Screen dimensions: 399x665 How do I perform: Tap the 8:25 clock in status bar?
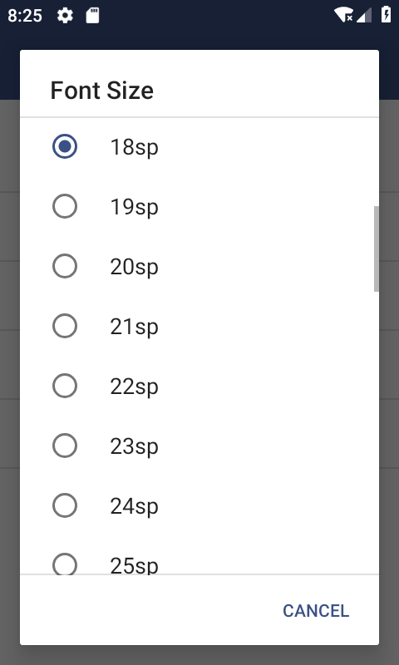(25, 16)
